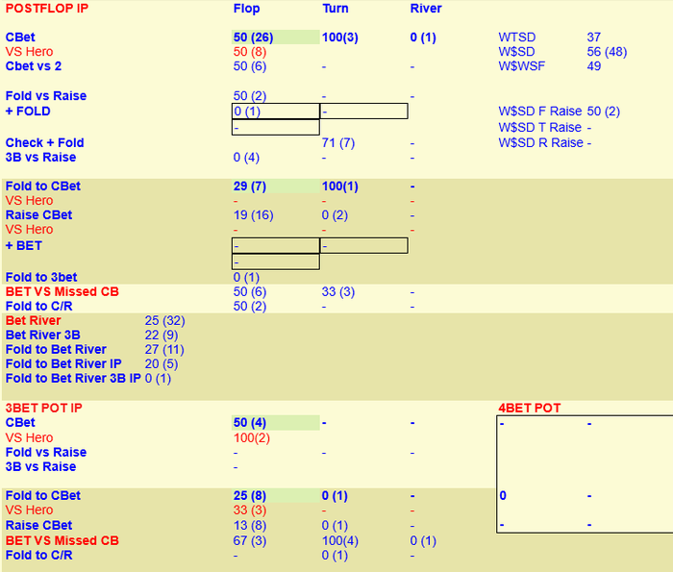Click the red VS Hero value 100(2)
This screenshot has height=572, width=673.
coord(252,438)
